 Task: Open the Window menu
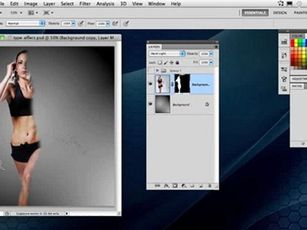click(156, 4)
